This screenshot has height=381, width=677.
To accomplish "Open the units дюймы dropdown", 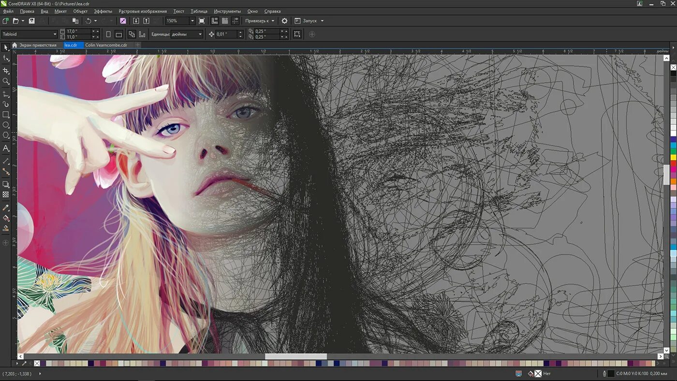I will coord(200,34).
